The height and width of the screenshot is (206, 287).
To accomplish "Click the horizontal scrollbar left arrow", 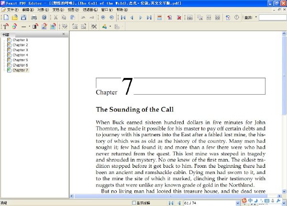I will point(72,196).
